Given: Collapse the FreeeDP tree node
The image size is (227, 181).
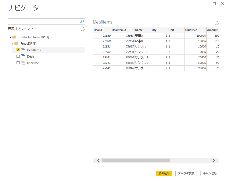Looking at the screenshot, I should pyautogui.click(x=12, y=44).
